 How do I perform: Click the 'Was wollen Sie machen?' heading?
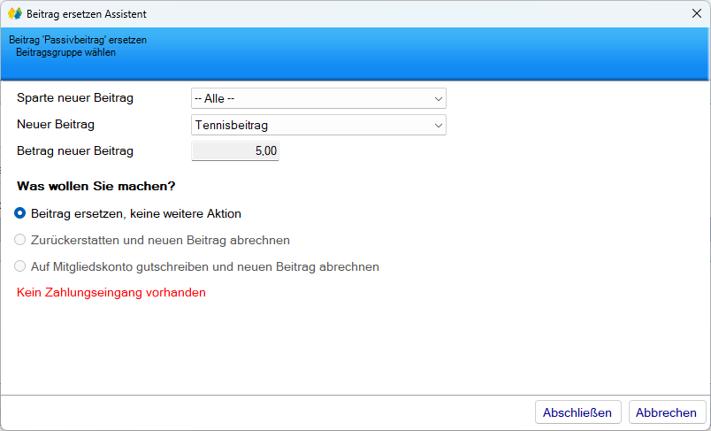[96, 187]
